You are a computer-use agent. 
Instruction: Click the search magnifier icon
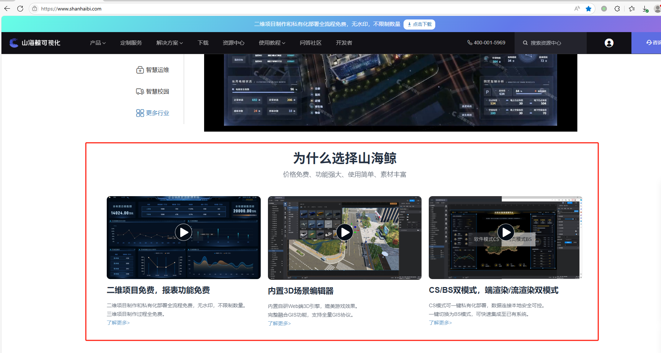pyautogui.click(x=525, y=43)
